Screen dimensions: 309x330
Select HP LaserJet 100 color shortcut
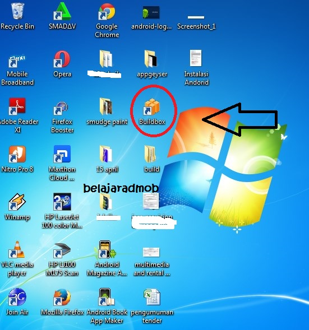pyautogui.click(x=62, y=201)
